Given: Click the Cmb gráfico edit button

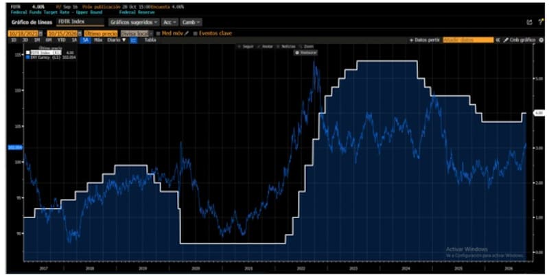Looking at the screenshot, I should tap(519, 40).
